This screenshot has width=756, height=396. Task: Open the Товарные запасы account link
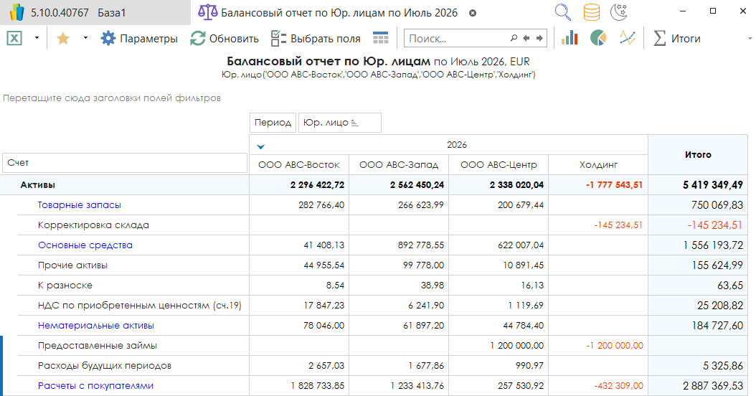coord(80,205)
